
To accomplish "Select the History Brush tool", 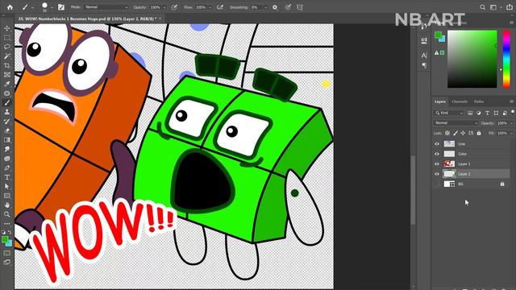I will [7, 122].
